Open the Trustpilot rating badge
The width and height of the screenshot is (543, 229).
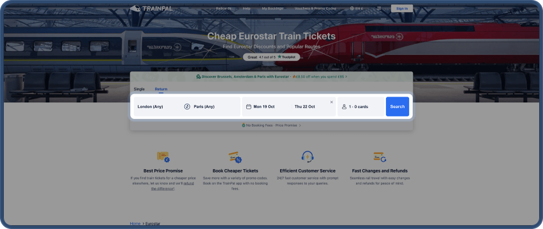pos(272,57)
